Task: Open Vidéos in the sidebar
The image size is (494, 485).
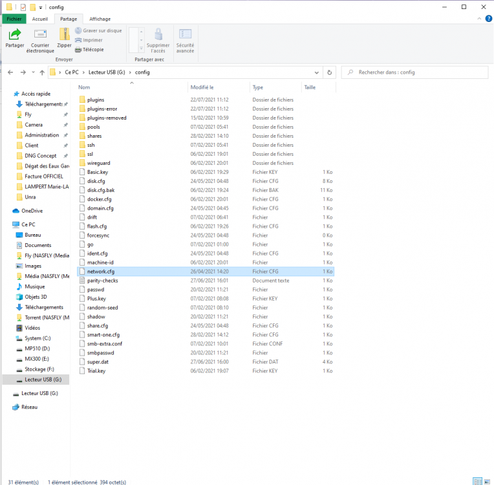Action: [x=32, y=328]
